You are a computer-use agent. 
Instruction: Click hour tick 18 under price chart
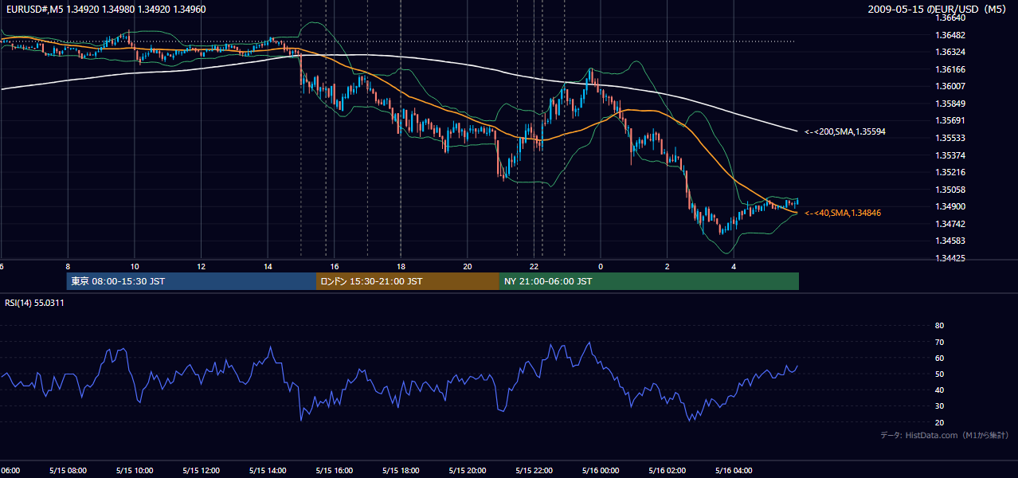(x=401, y=266)
